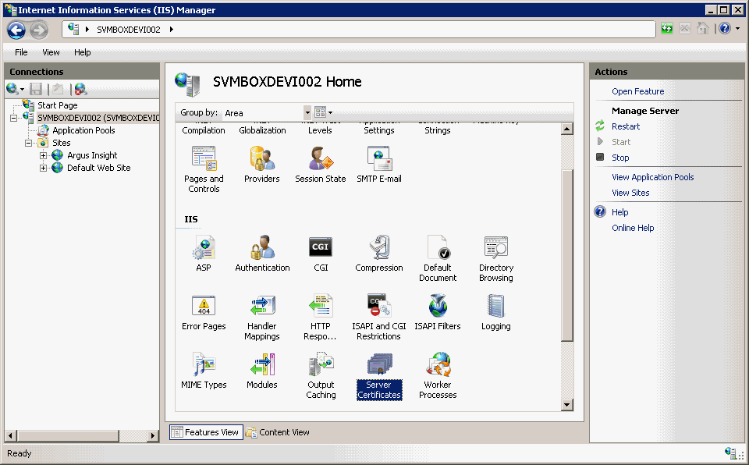
Task: Expand the arrow after SVMBOXDEVI002 in address bar
Action: (171, 30)
